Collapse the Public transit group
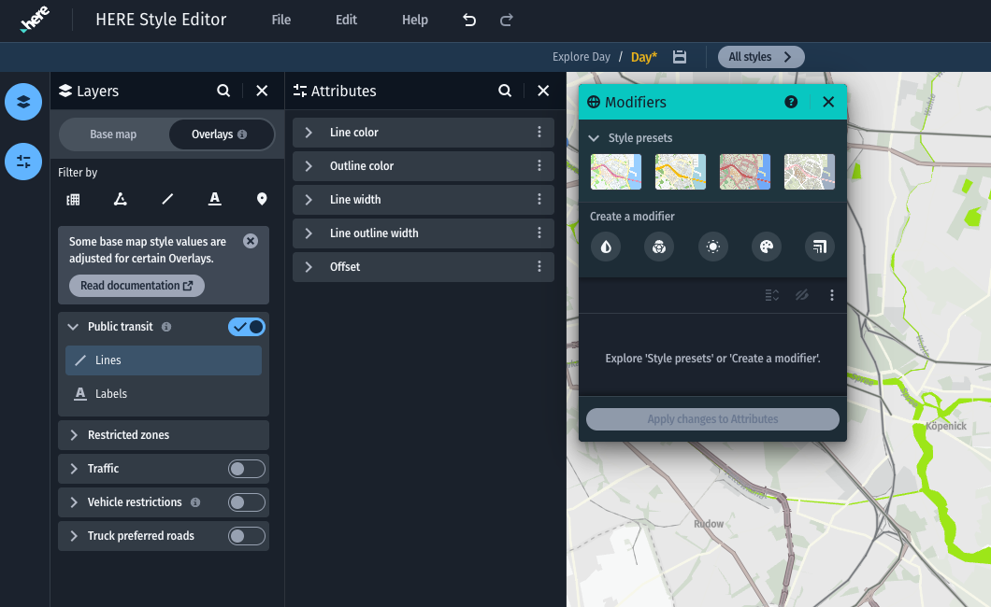Viewport: 991px width, 607px height. point(73,327)
